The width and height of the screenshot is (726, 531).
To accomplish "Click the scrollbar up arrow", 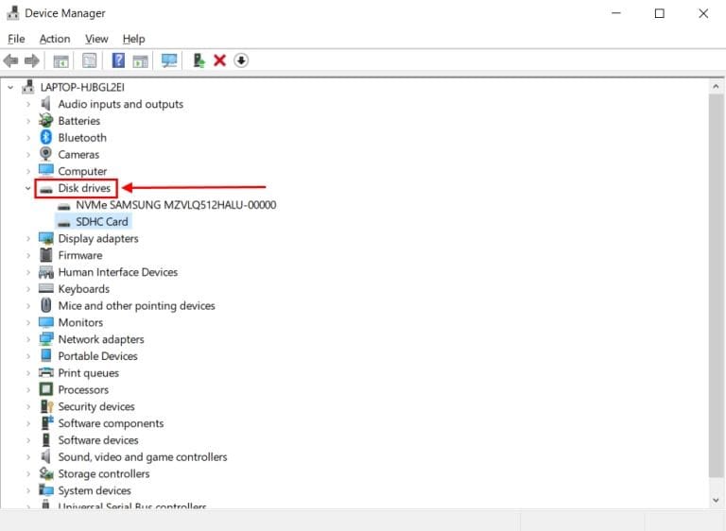I will pyautogui.click(x=716, y=87).
